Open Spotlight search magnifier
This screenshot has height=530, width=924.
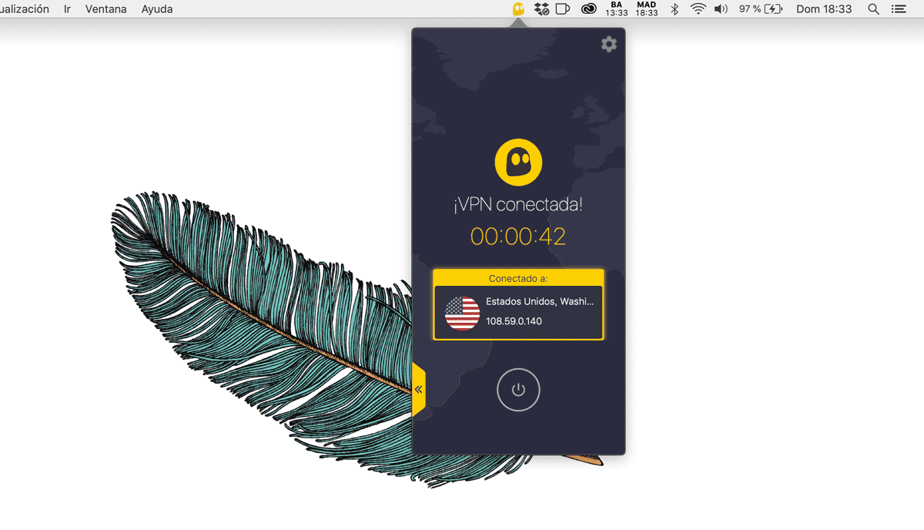[873, 9]
